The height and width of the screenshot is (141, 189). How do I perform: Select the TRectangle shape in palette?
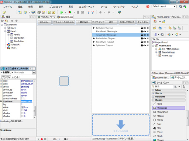(169, 108)
